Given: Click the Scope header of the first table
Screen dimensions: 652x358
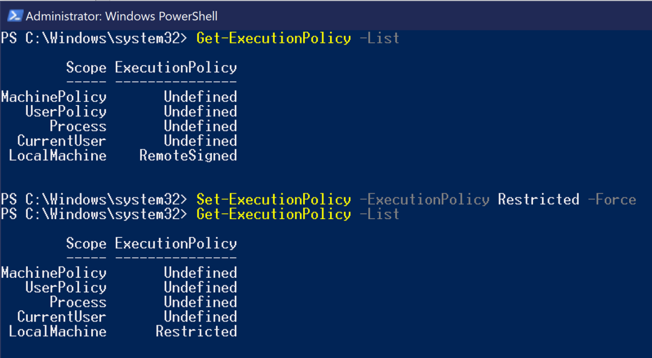Looking at the screenshot, I should [x=86, y=68].
